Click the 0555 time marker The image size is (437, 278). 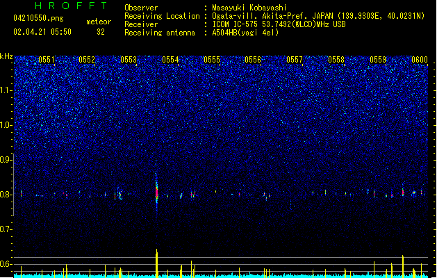(x=212, y=60)
